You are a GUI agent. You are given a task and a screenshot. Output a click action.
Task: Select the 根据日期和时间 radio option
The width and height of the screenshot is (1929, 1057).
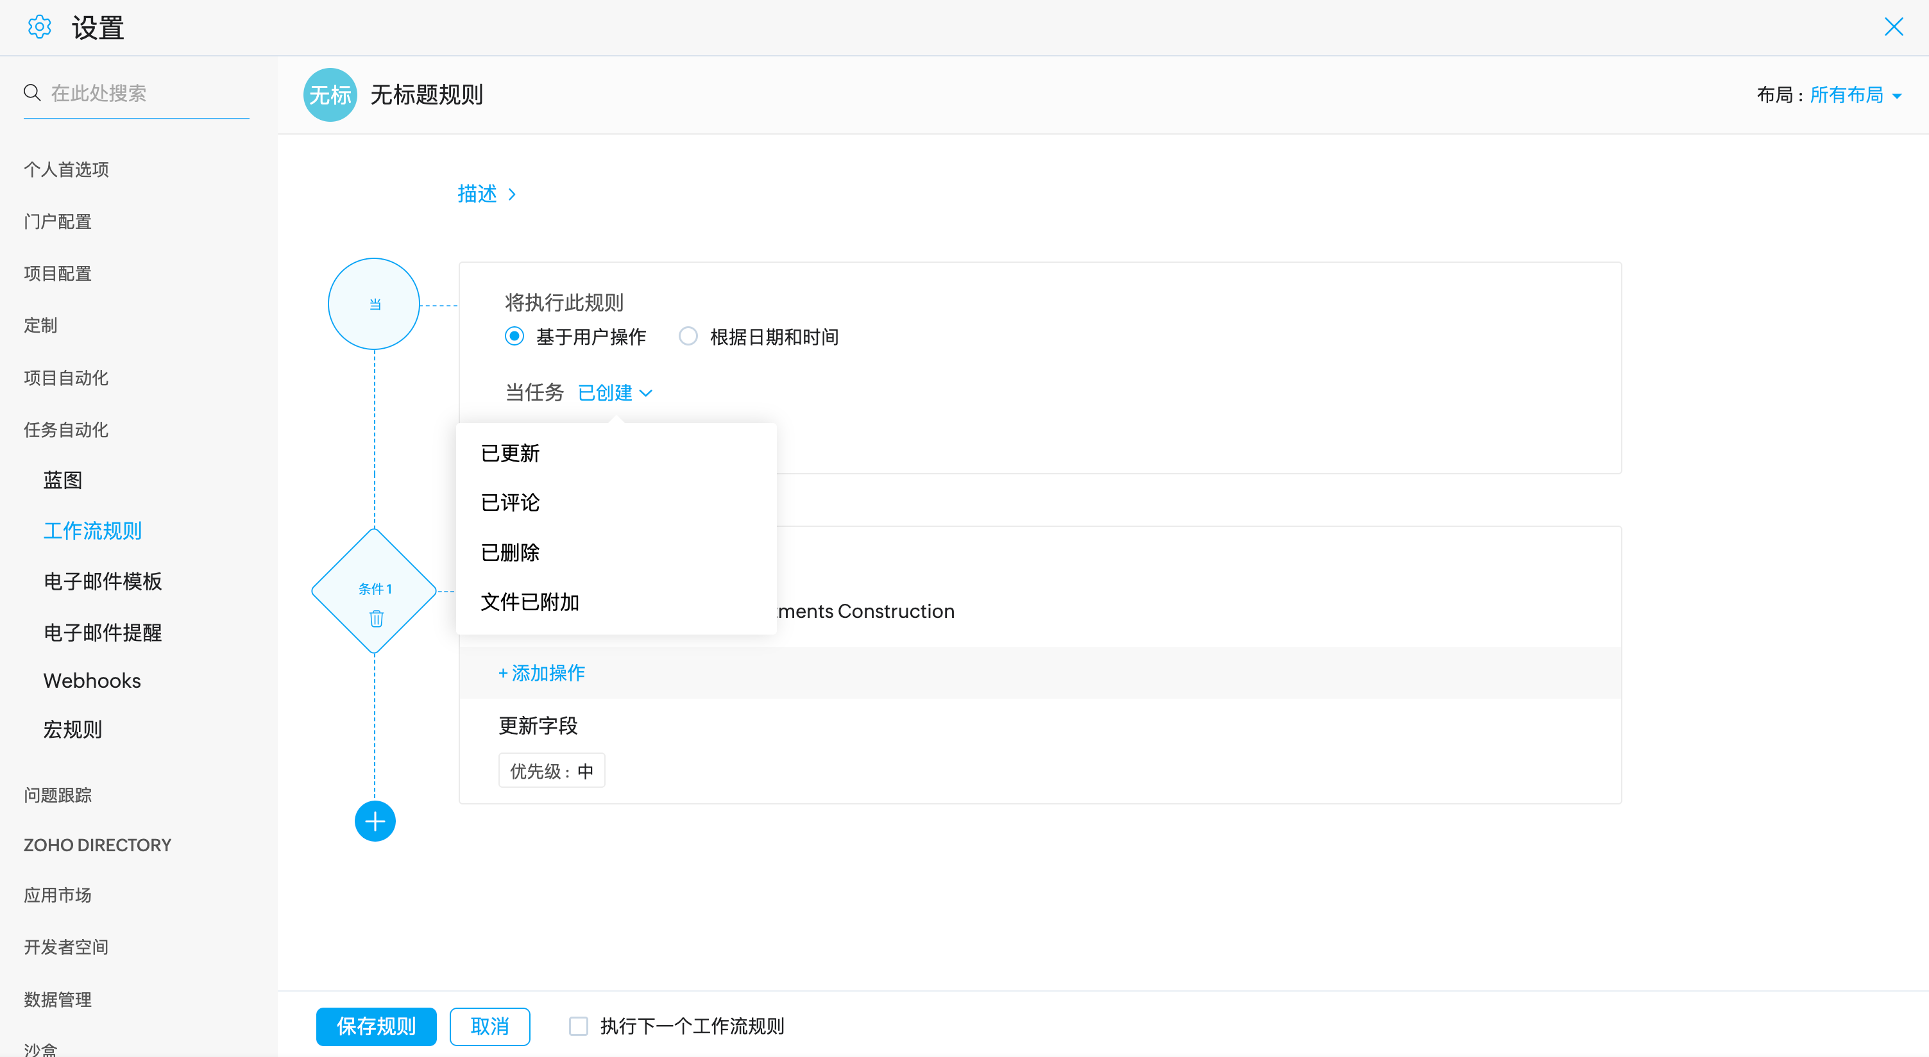(688, 337)
